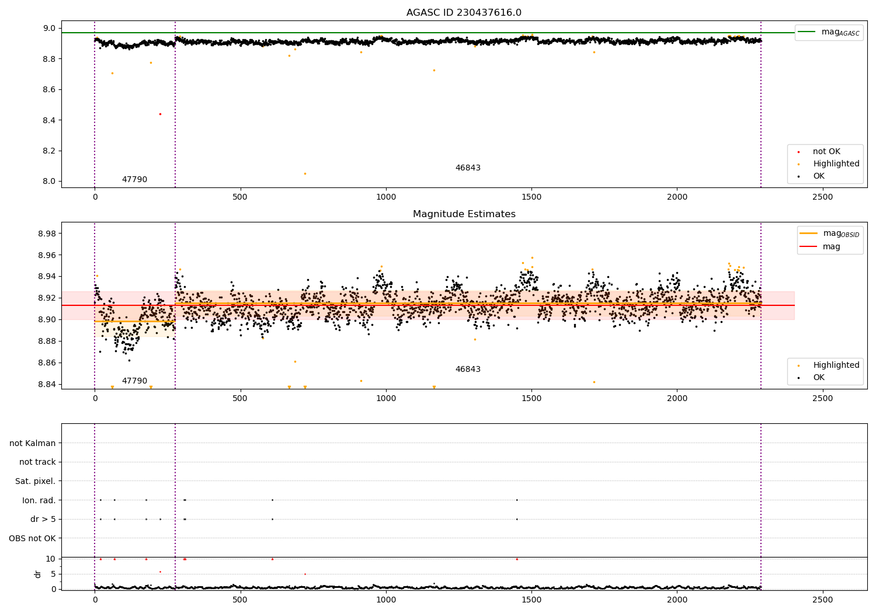Image resolution: width=876 pixels, height=613 pixels.
Task: Click the green line swatch in top legend
Action: (x=807, y=32)
